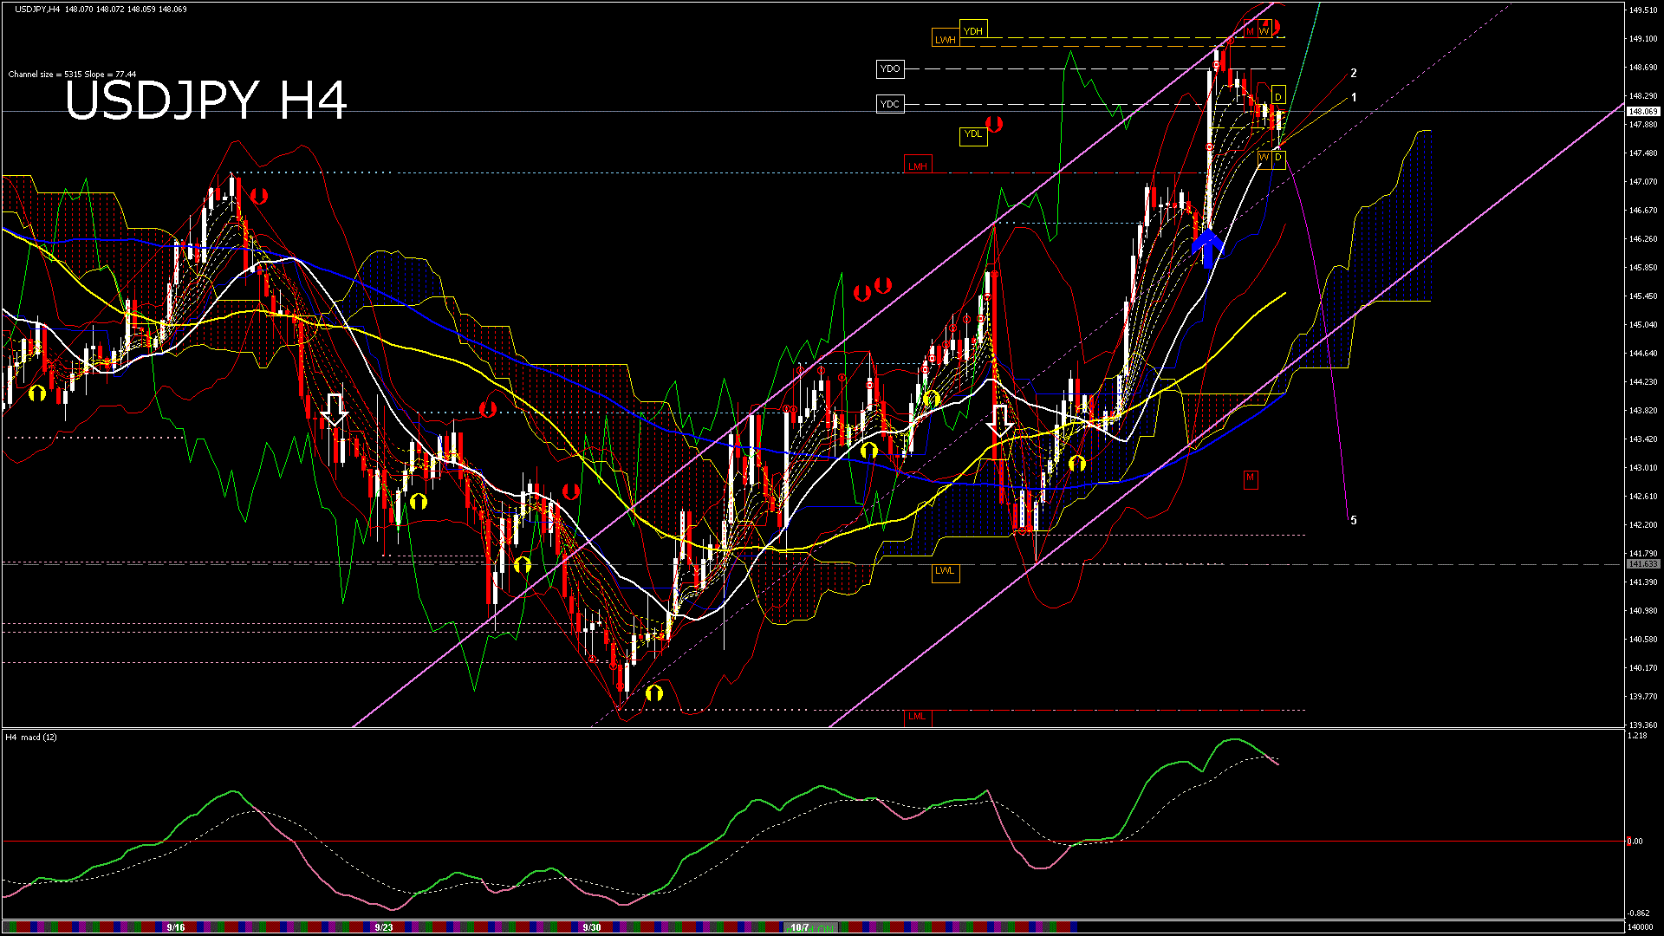This screenshot has width=1664, height=936.
Task: Click the lone red M box below the channel
Action: (x=1250, y=478)
